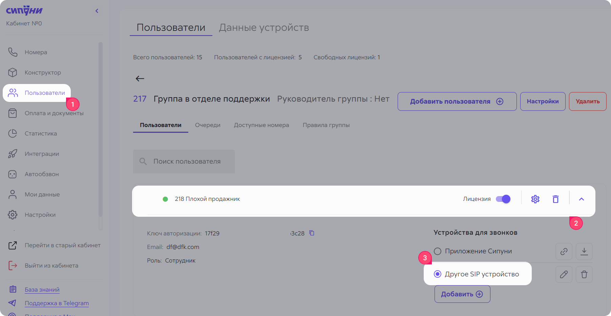Click Перейти в старый кабинет
The width and height of the screenshot is (611, 316).
click(63, 245)
